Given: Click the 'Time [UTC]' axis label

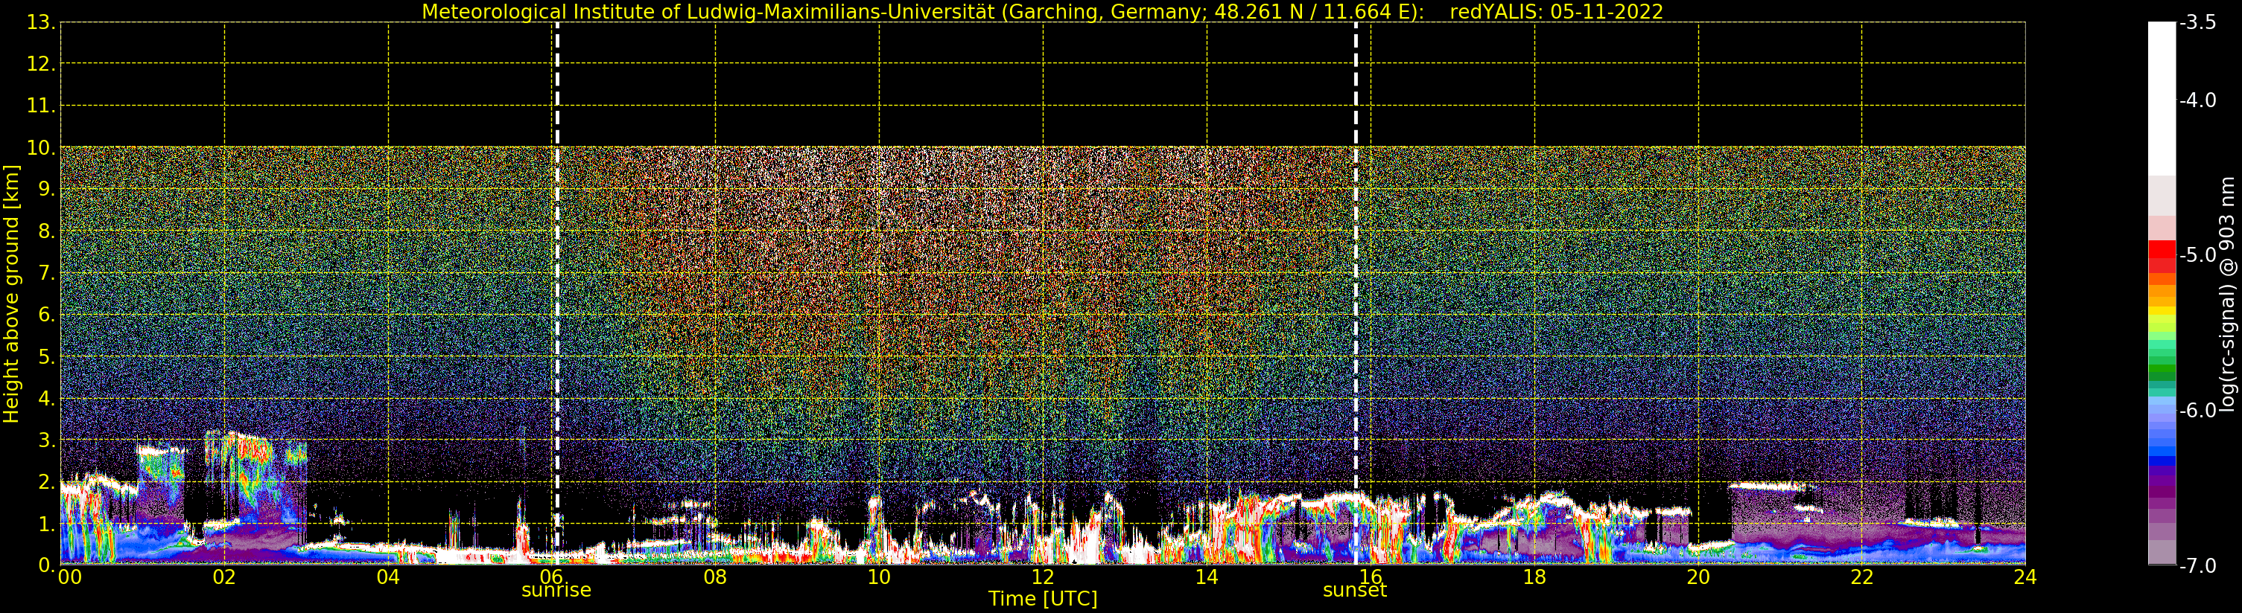Looking at the screenshot, I should (1043, 599).
